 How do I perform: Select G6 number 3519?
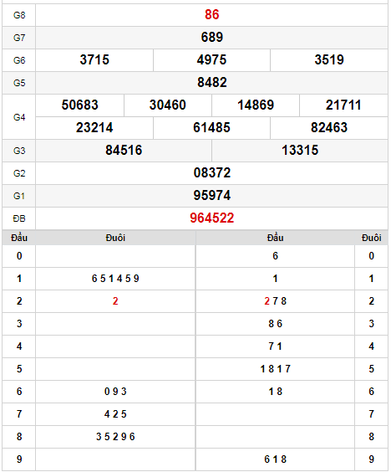pyautogui.click(x=329, y=60)
